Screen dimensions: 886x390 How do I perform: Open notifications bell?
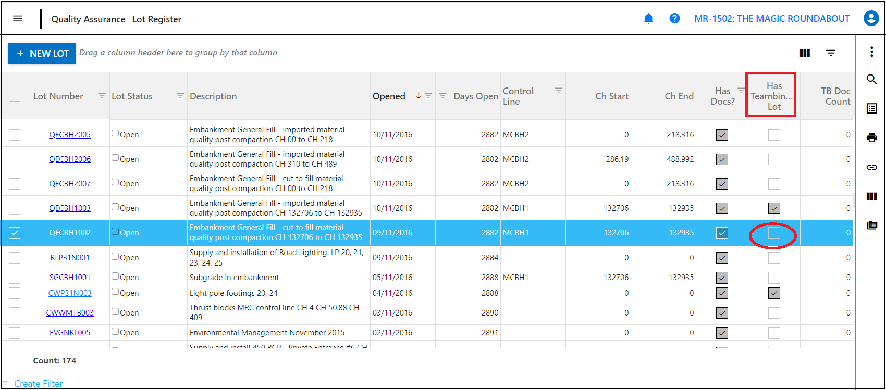[x=648, y=19]
